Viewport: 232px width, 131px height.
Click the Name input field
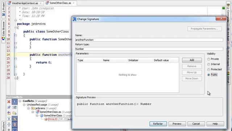(149, 40)
